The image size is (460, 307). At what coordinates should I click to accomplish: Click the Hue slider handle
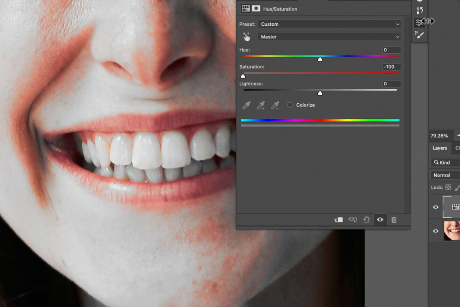pos(320,59)
